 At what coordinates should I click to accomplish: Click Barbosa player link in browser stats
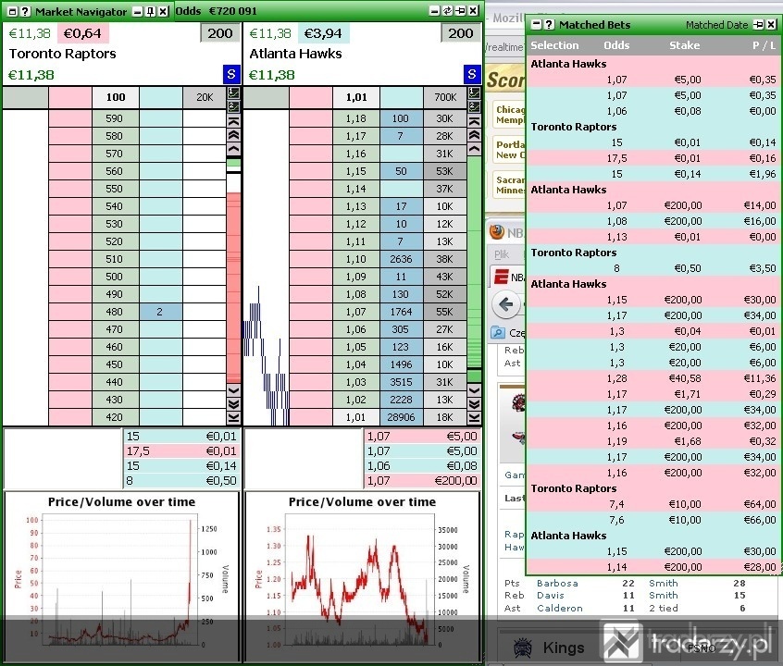pyautogui.click(x=557, y=583)
